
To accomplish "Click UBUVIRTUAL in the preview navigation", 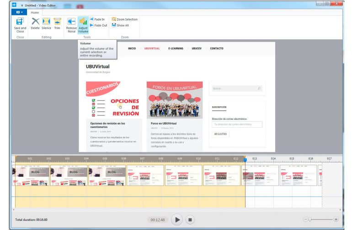I will [x=152, y=48].
